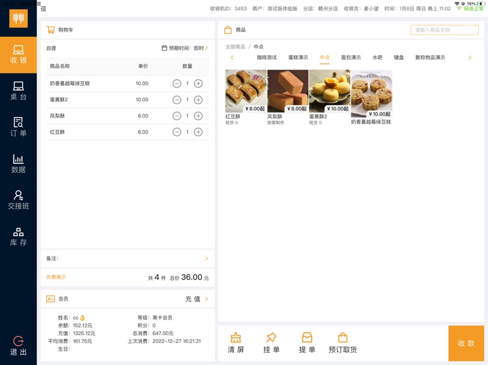Open the 桌台 tables section
This screenshot has height=365, width=488.
pyautogui.click(x=18, y=91)
